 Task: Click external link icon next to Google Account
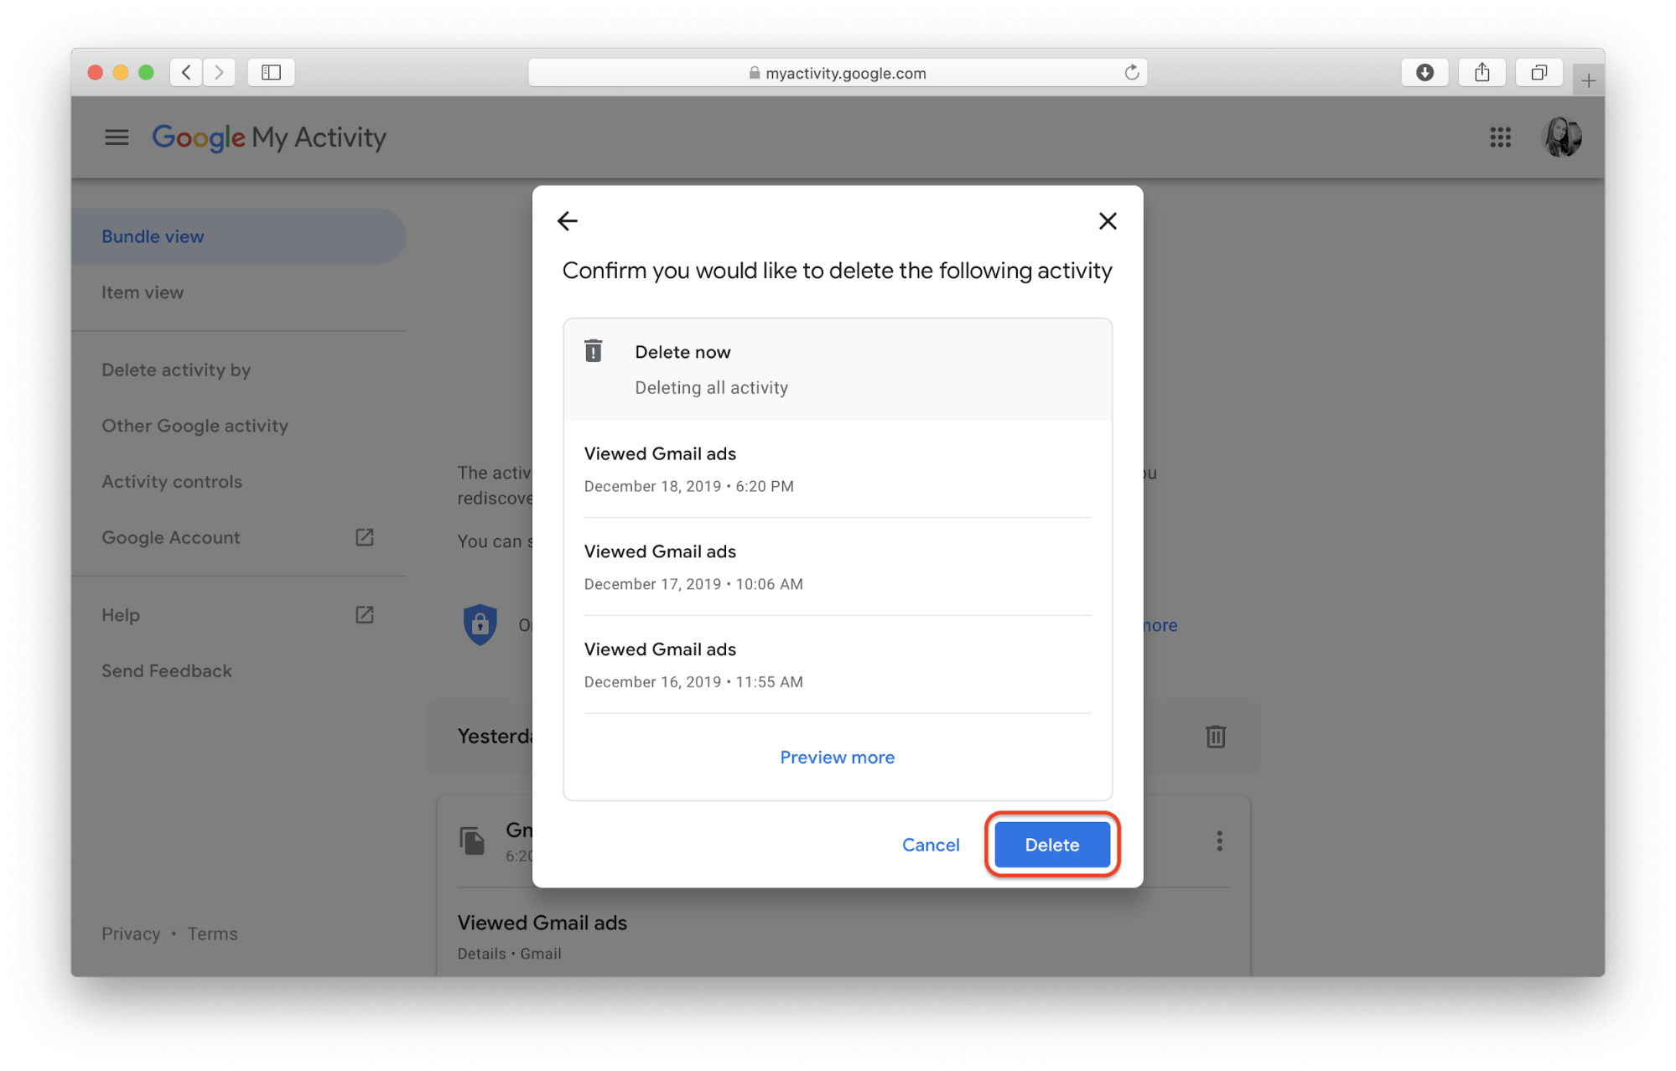(365, 537)
